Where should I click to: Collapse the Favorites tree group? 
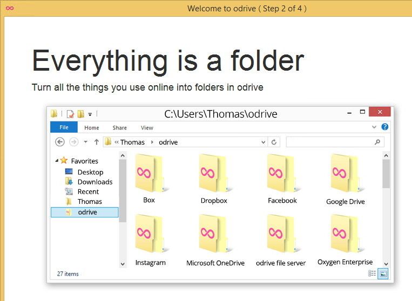click(x=57, y=161)
